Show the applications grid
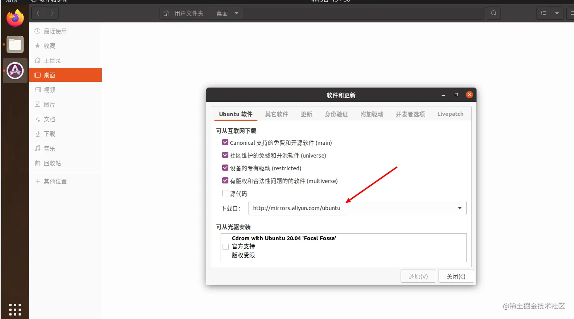This screenshot has height=319, width=574. [x=15, y=309]
